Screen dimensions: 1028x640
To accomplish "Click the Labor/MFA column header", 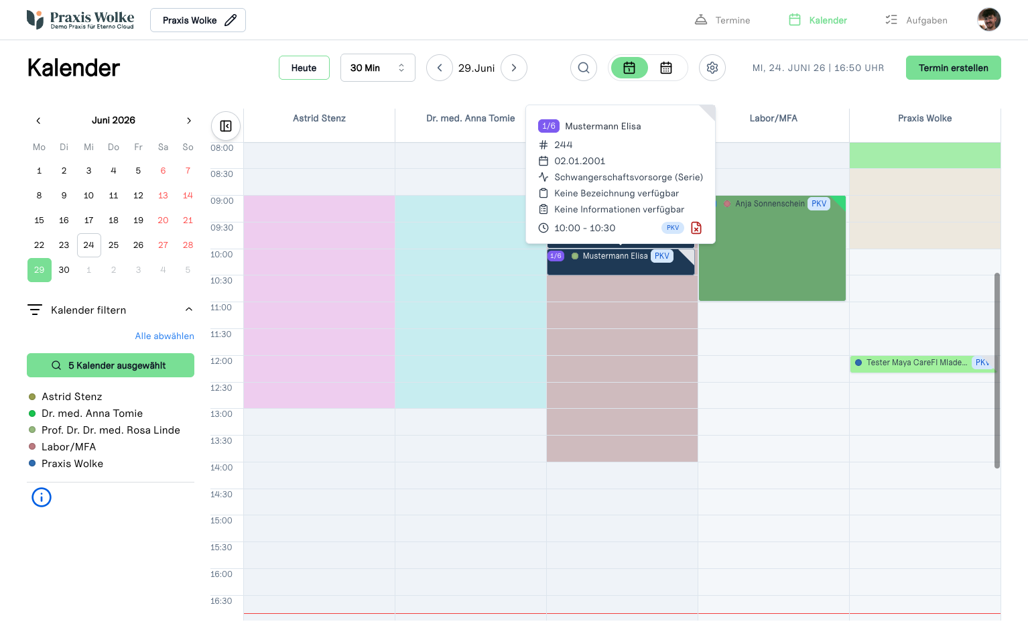I will [x=773, y=119].
